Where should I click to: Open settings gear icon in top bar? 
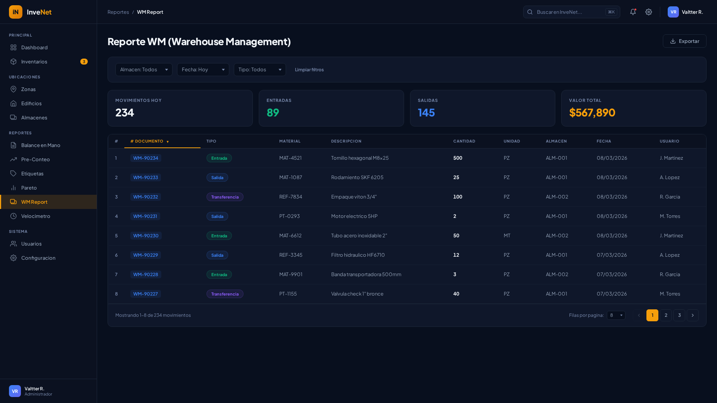[649, 12]
